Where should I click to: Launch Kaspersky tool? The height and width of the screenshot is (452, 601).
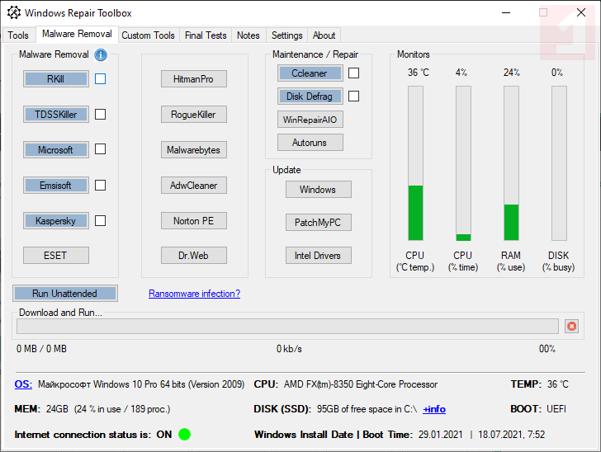pos(56,220)
